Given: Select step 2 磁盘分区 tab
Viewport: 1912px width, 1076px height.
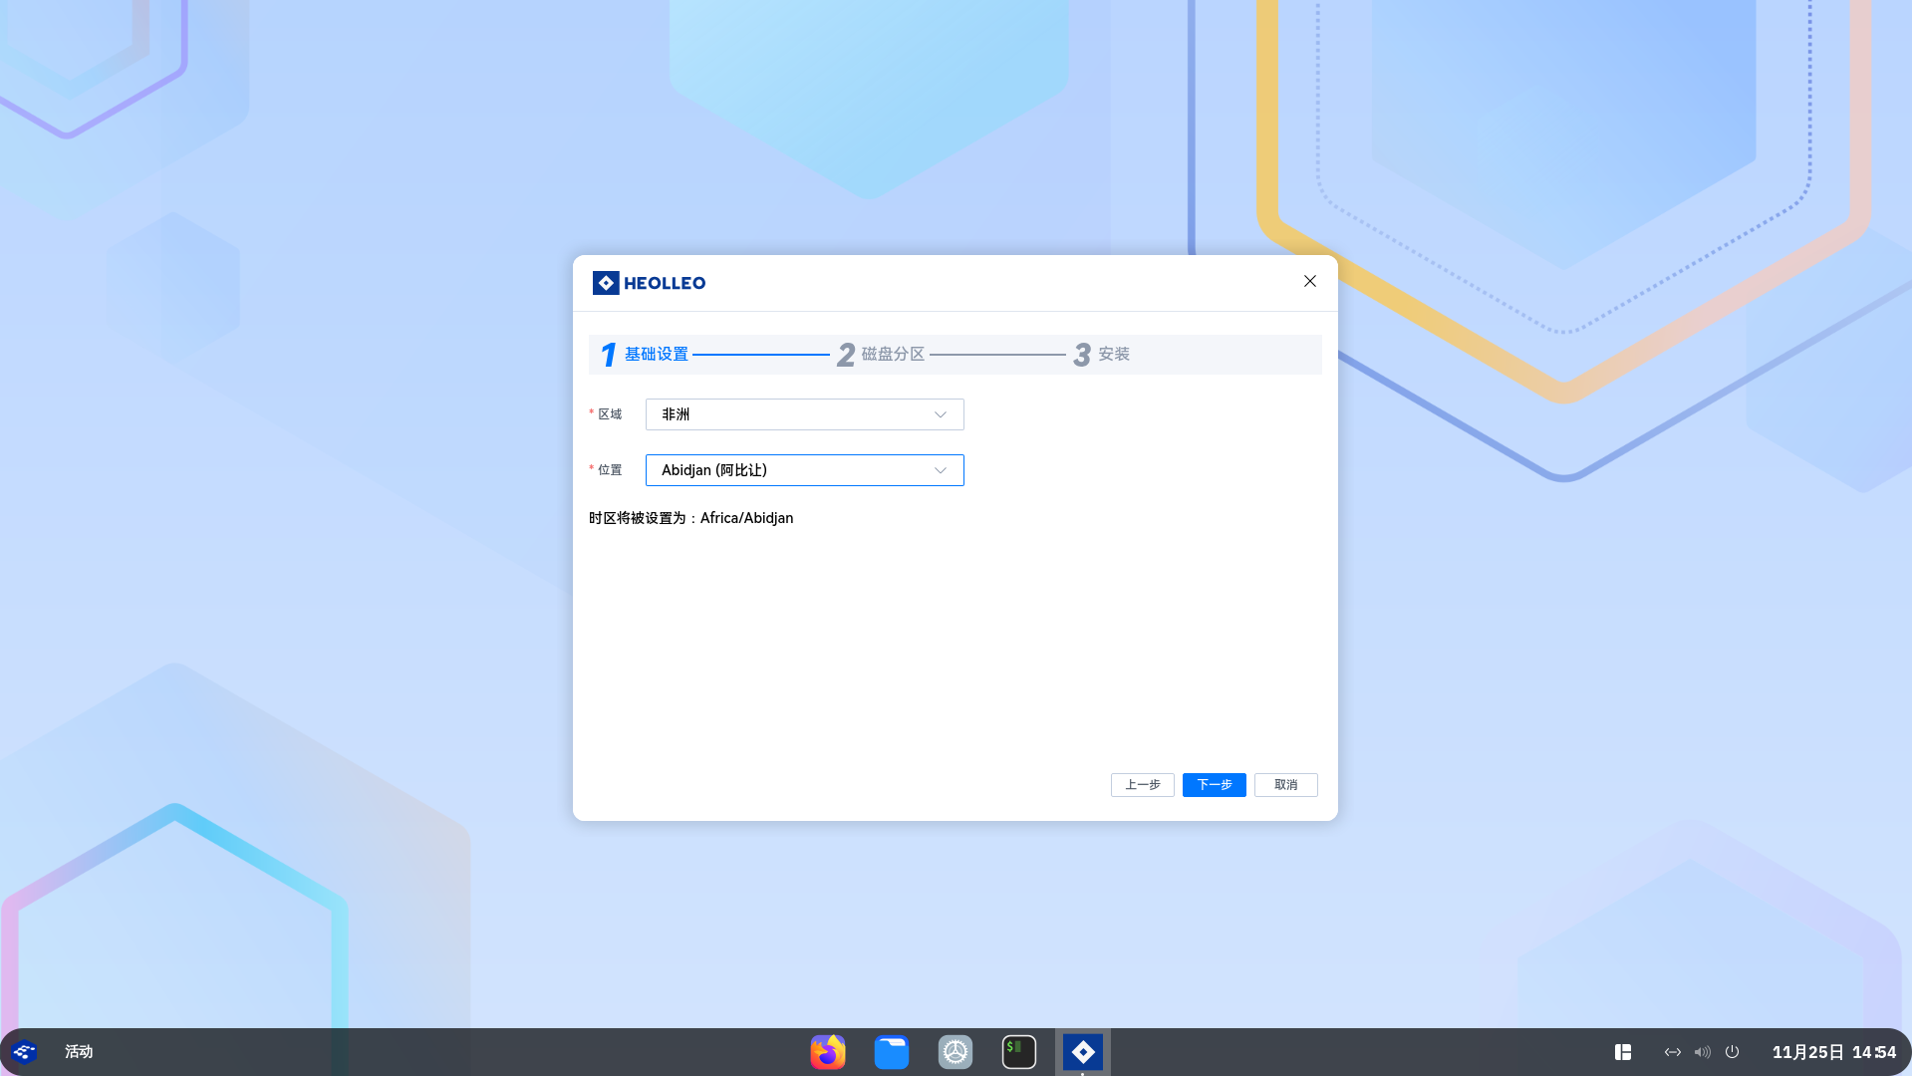Looking at the screenshot, I should [x=881, y=355].
